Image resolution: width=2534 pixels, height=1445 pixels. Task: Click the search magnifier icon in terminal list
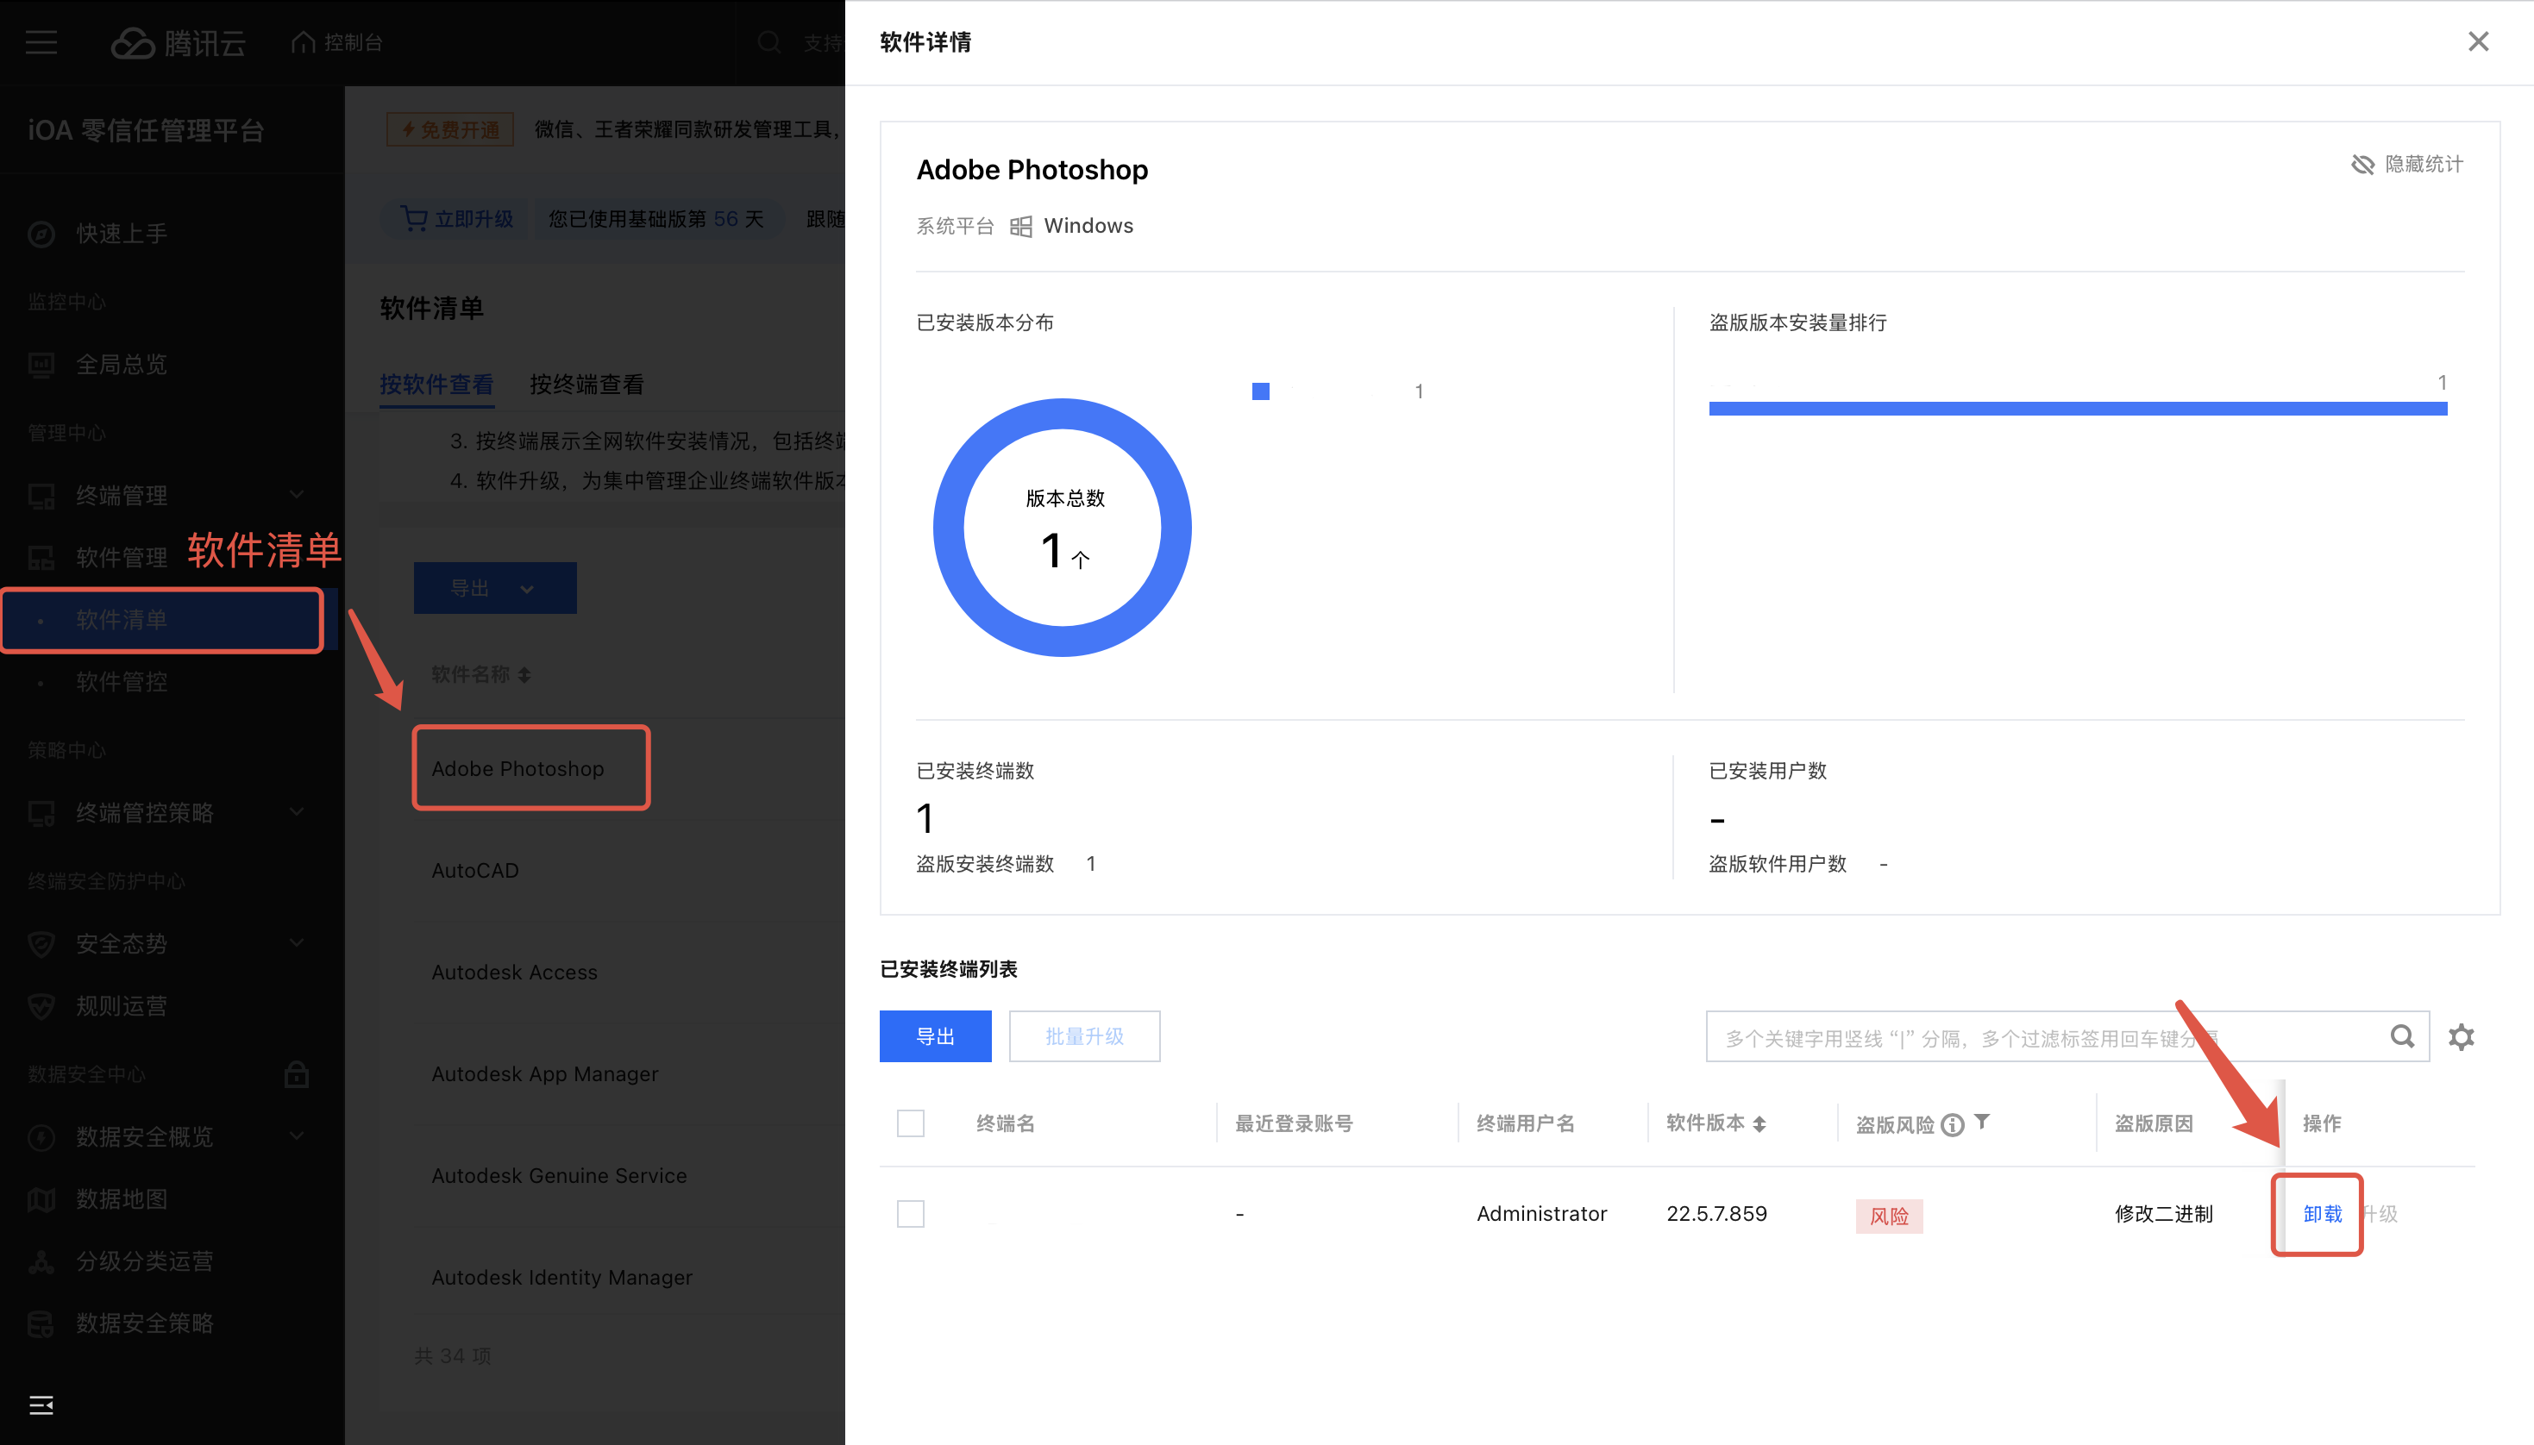(2401, 1036)
